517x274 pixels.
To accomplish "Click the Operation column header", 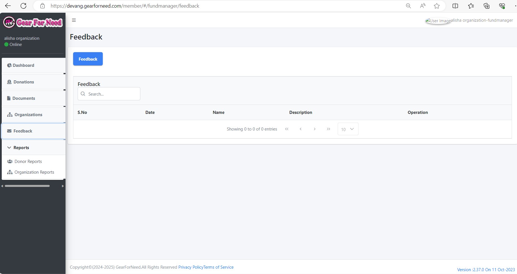I will [418, 112].
